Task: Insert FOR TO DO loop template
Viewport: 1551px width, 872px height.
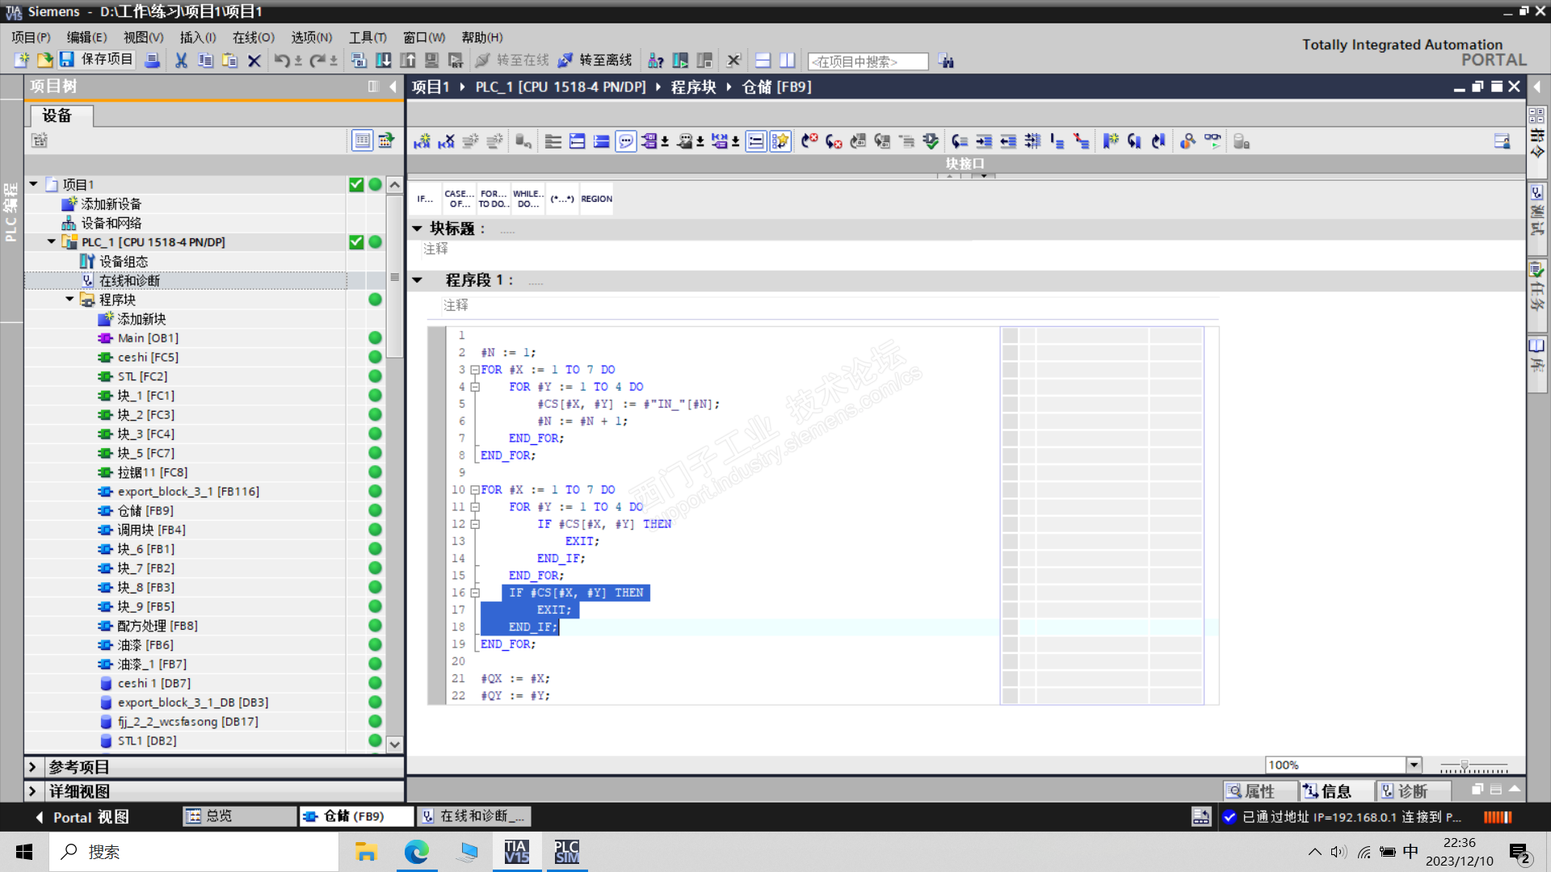Action: click(493, 199)
